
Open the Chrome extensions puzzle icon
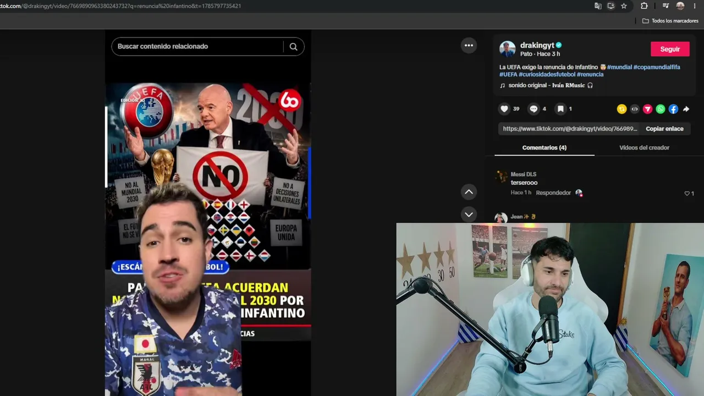[x=644, y=6]
